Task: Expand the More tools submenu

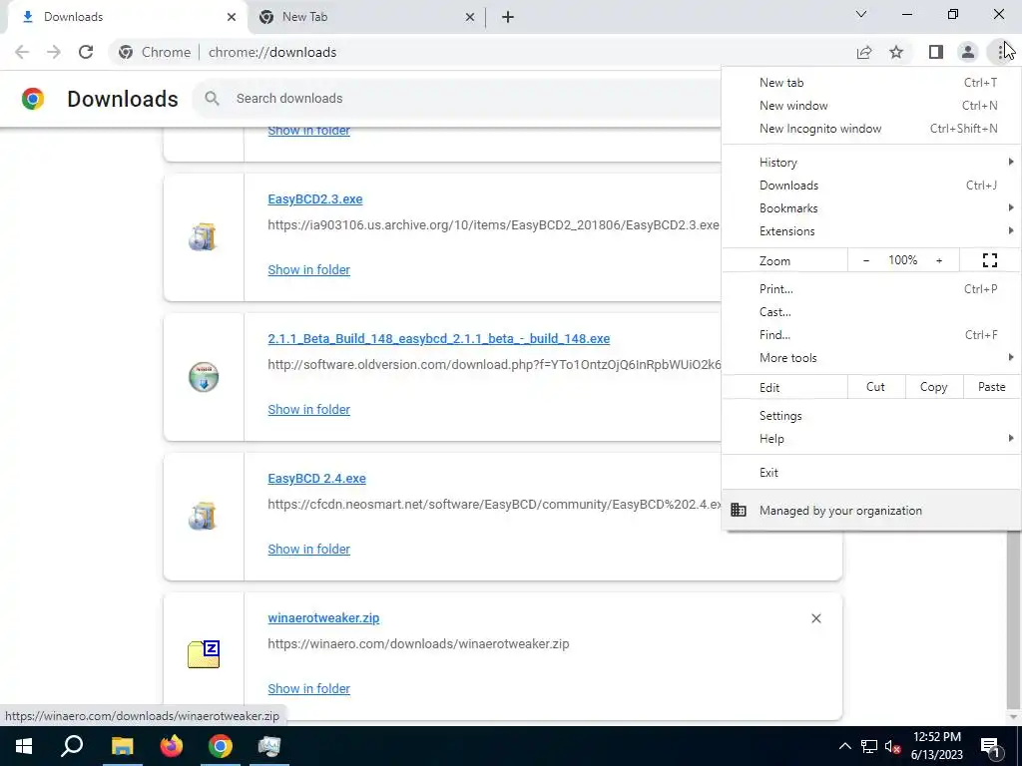Action: 871,357
